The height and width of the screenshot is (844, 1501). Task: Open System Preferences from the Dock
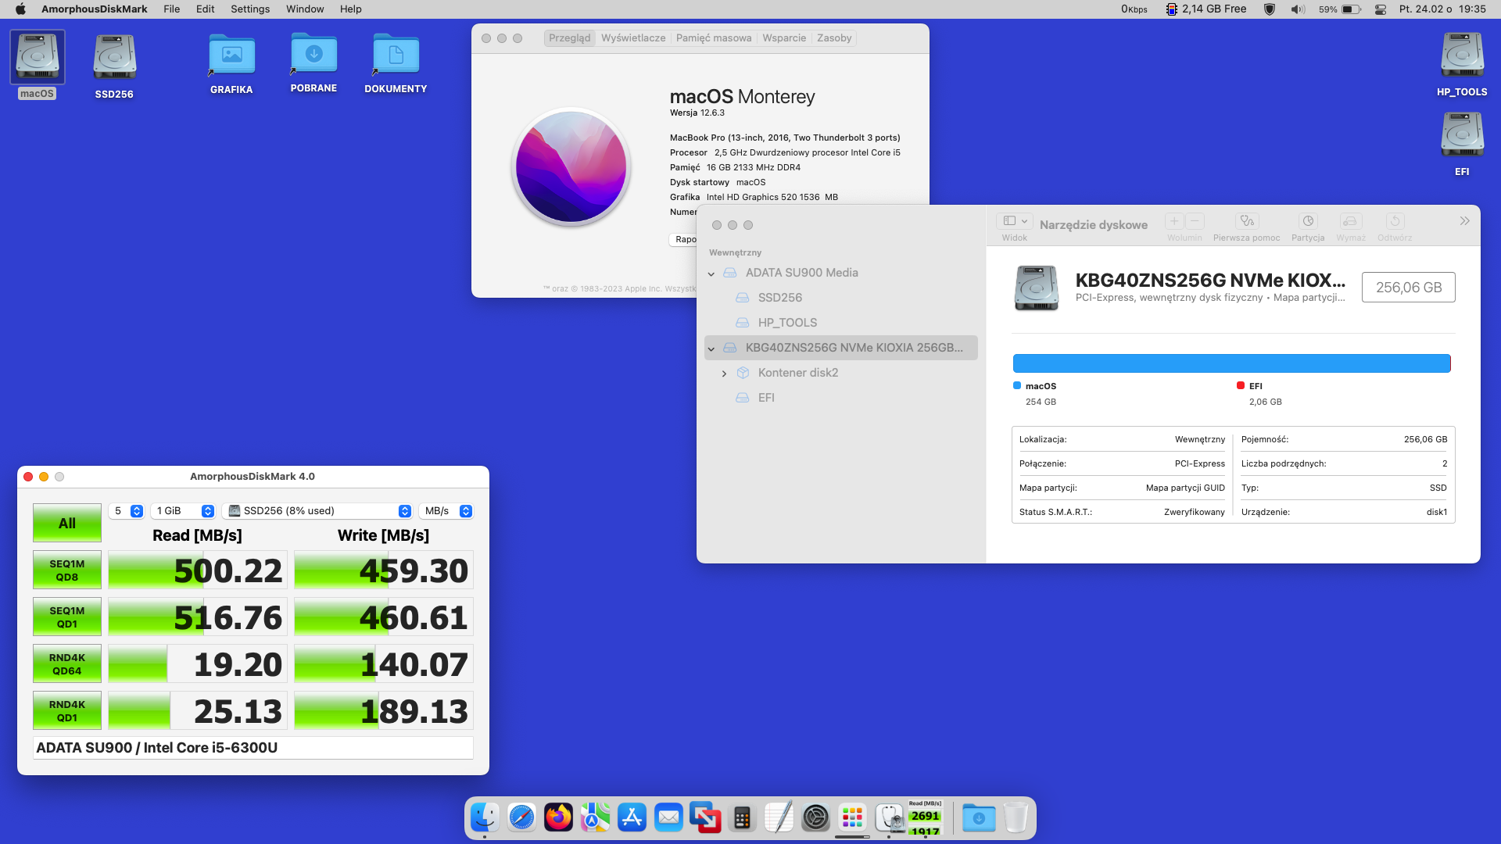pos(815,817)
